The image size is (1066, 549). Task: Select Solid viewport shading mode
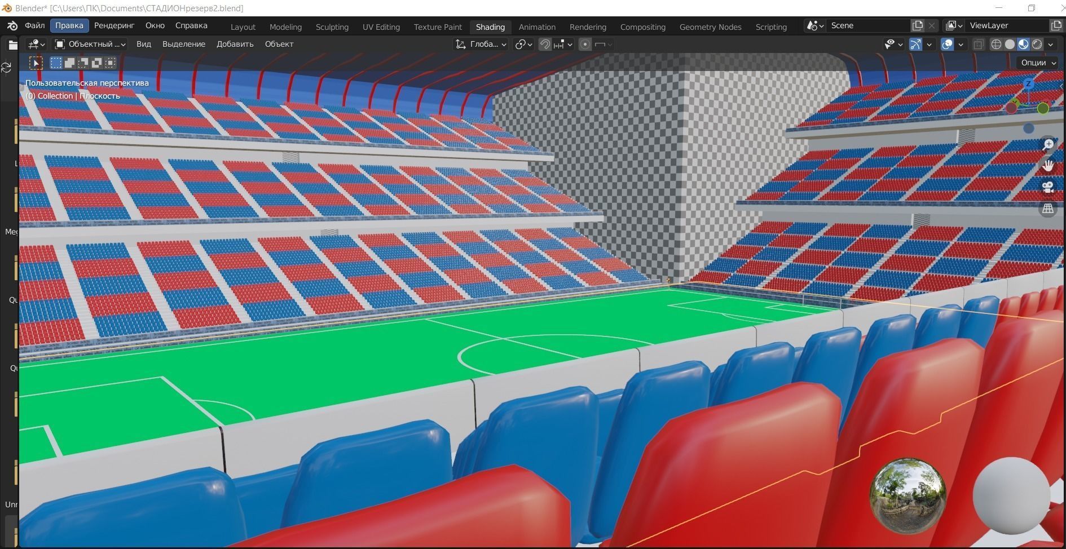(x=1010, y=44)
